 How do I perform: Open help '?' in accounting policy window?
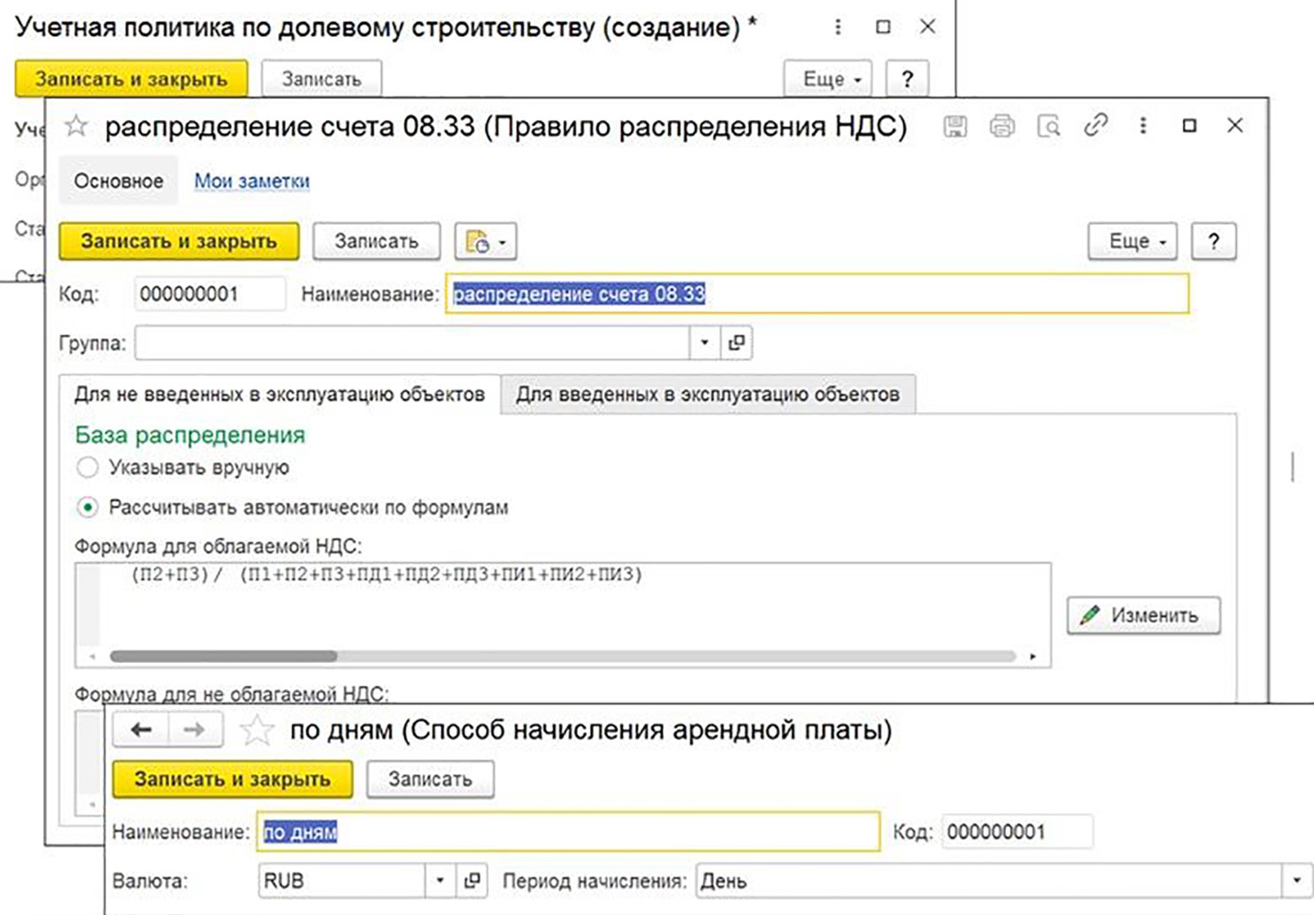click(907, 79)
